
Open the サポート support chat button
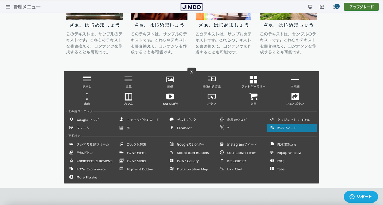tap(361, 197)
